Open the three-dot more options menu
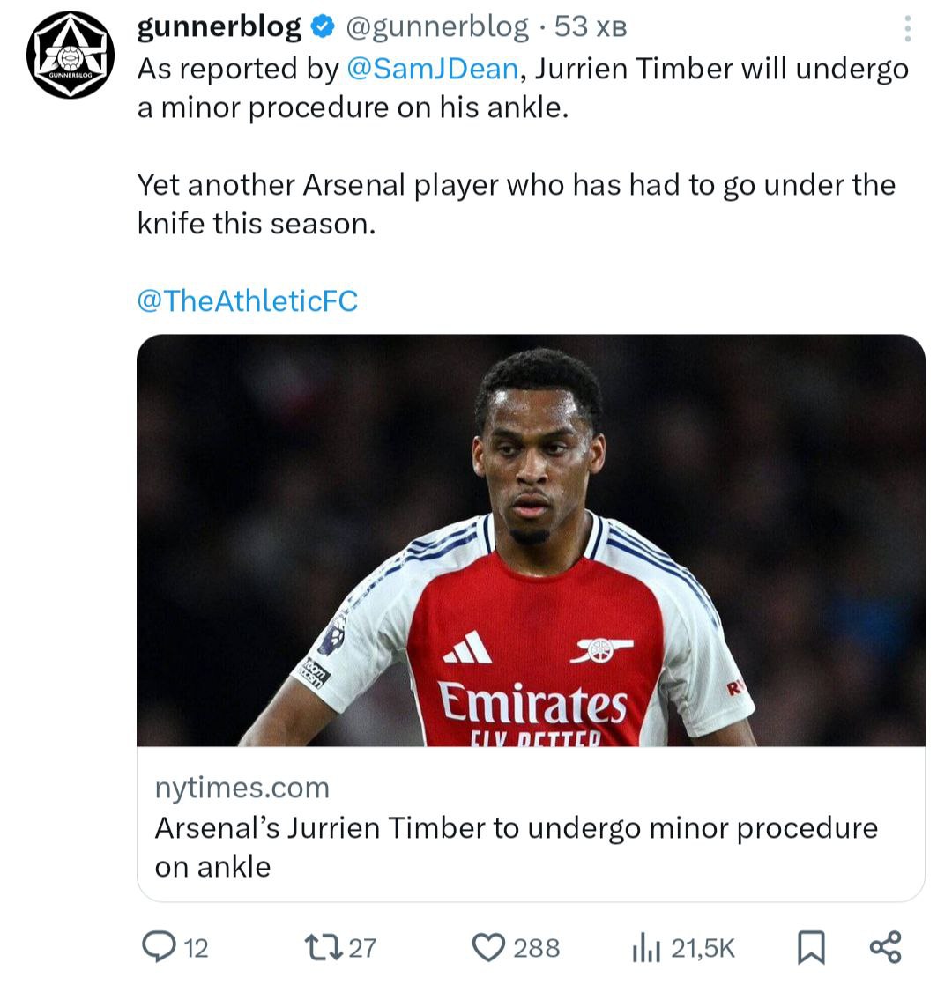The width and height of the screenshot is (952, 985). tap(907, 29)
